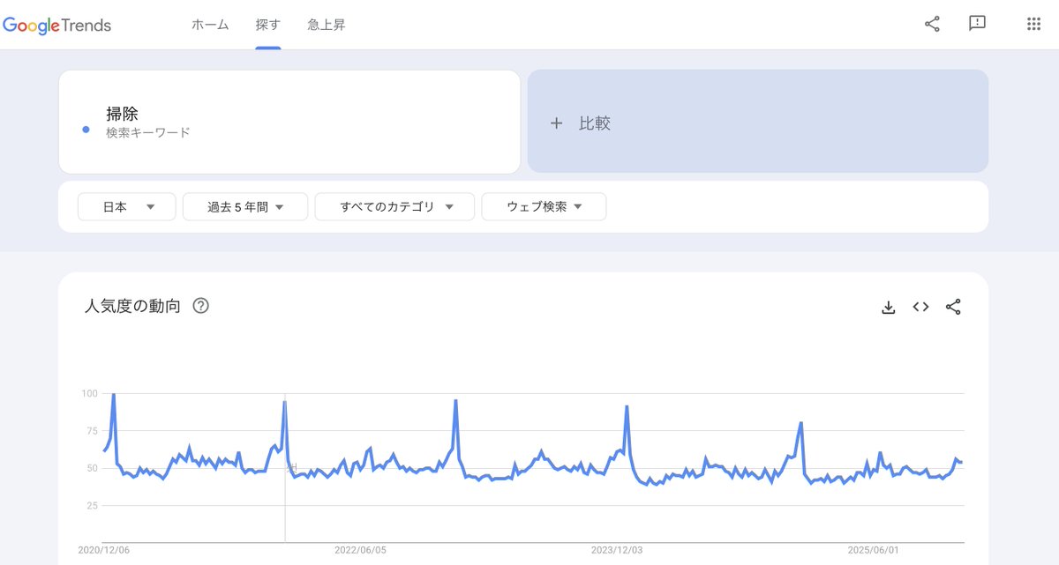This screenshot has height=565, width=1059.
Task: Open the ウェブ検索 search type dropdown
Action: click(544, 207)
